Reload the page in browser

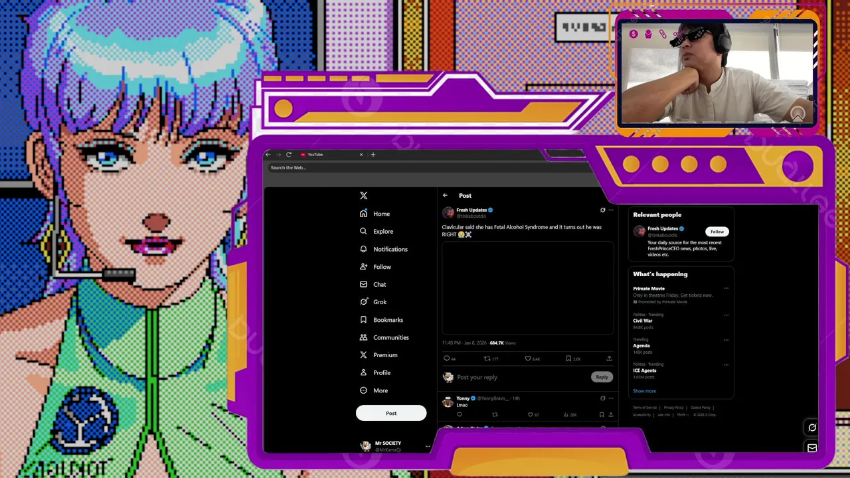point(289,155)
